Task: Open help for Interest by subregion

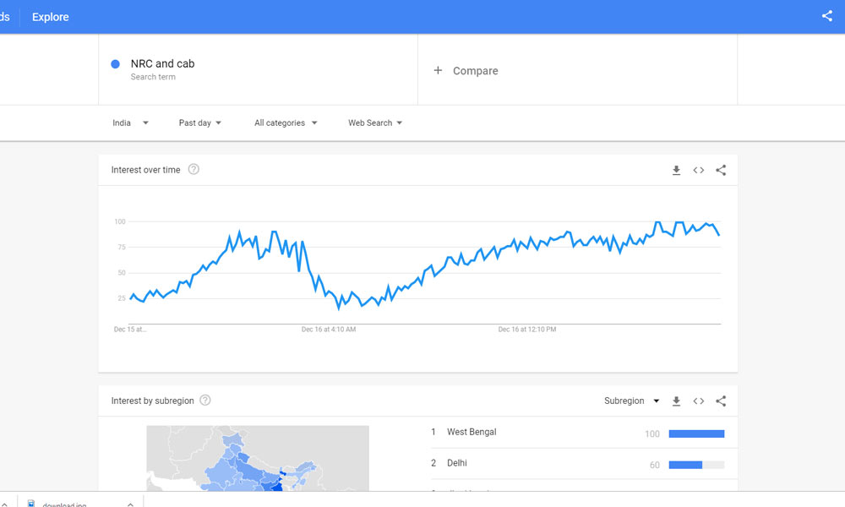Action: (x=205, y=401)
